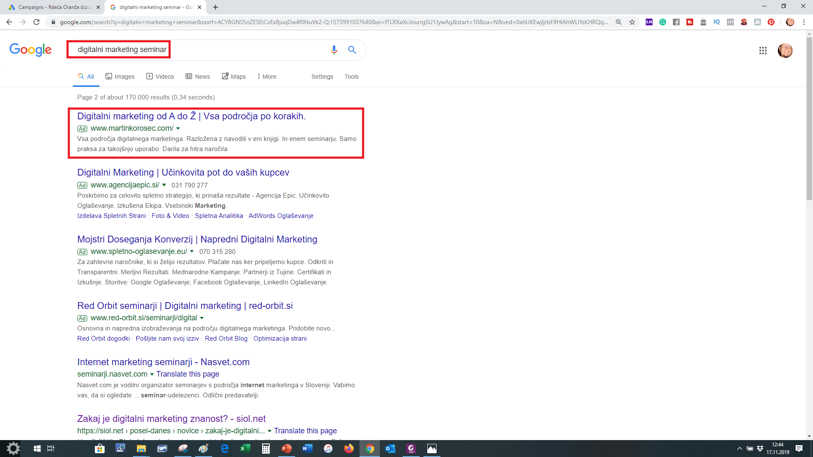
Task: Expand the agencijaepic.si ad dropdown arrow
Action: pos(164,185)
